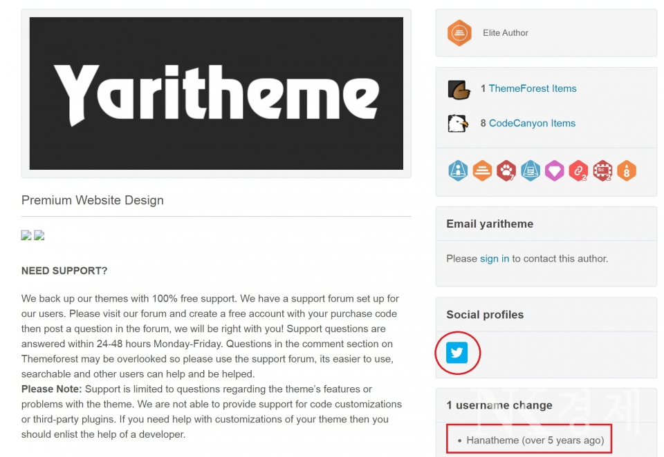Screen dimensions: 664x457
Task: Click the red paw print badge
Action: click(506, 171)
